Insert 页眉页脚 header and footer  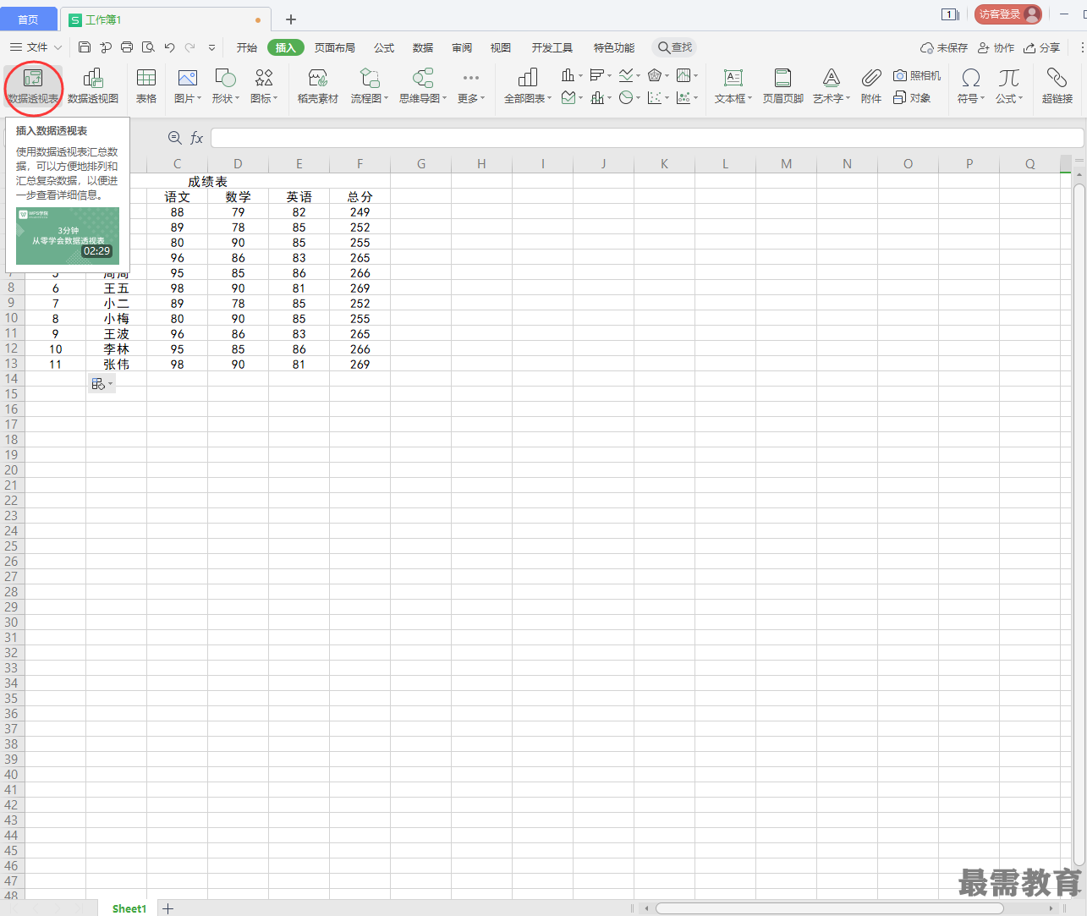tap(783, 86)
